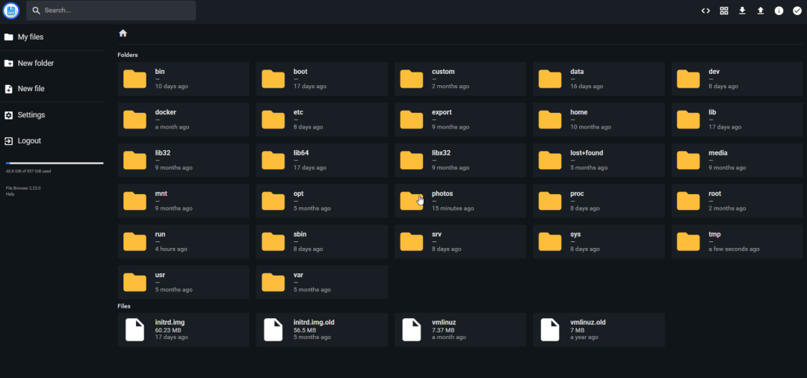Select the docker folder

tap(183, 120)
